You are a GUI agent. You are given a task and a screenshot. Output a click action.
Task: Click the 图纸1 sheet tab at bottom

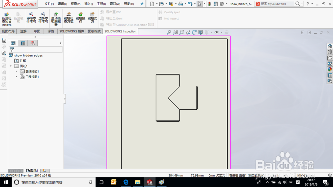point(32,171)
